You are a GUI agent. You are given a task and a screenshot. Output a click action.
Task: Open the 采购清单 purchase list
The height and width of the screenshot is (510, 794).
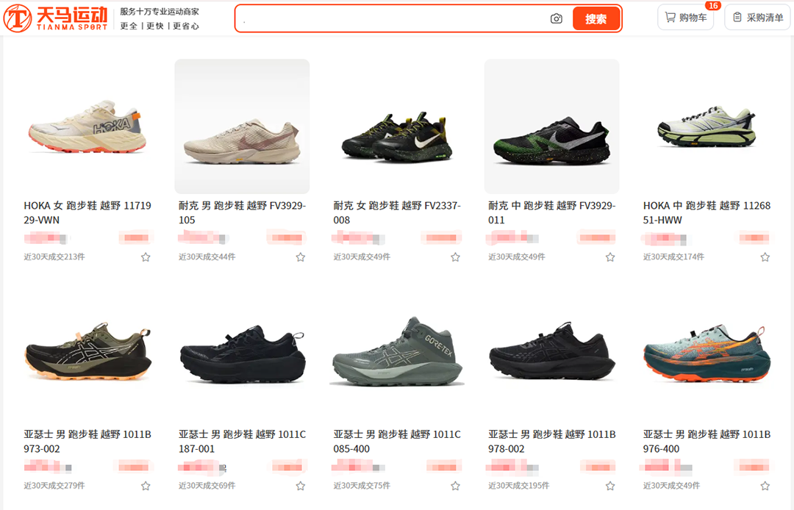[758, 17]
